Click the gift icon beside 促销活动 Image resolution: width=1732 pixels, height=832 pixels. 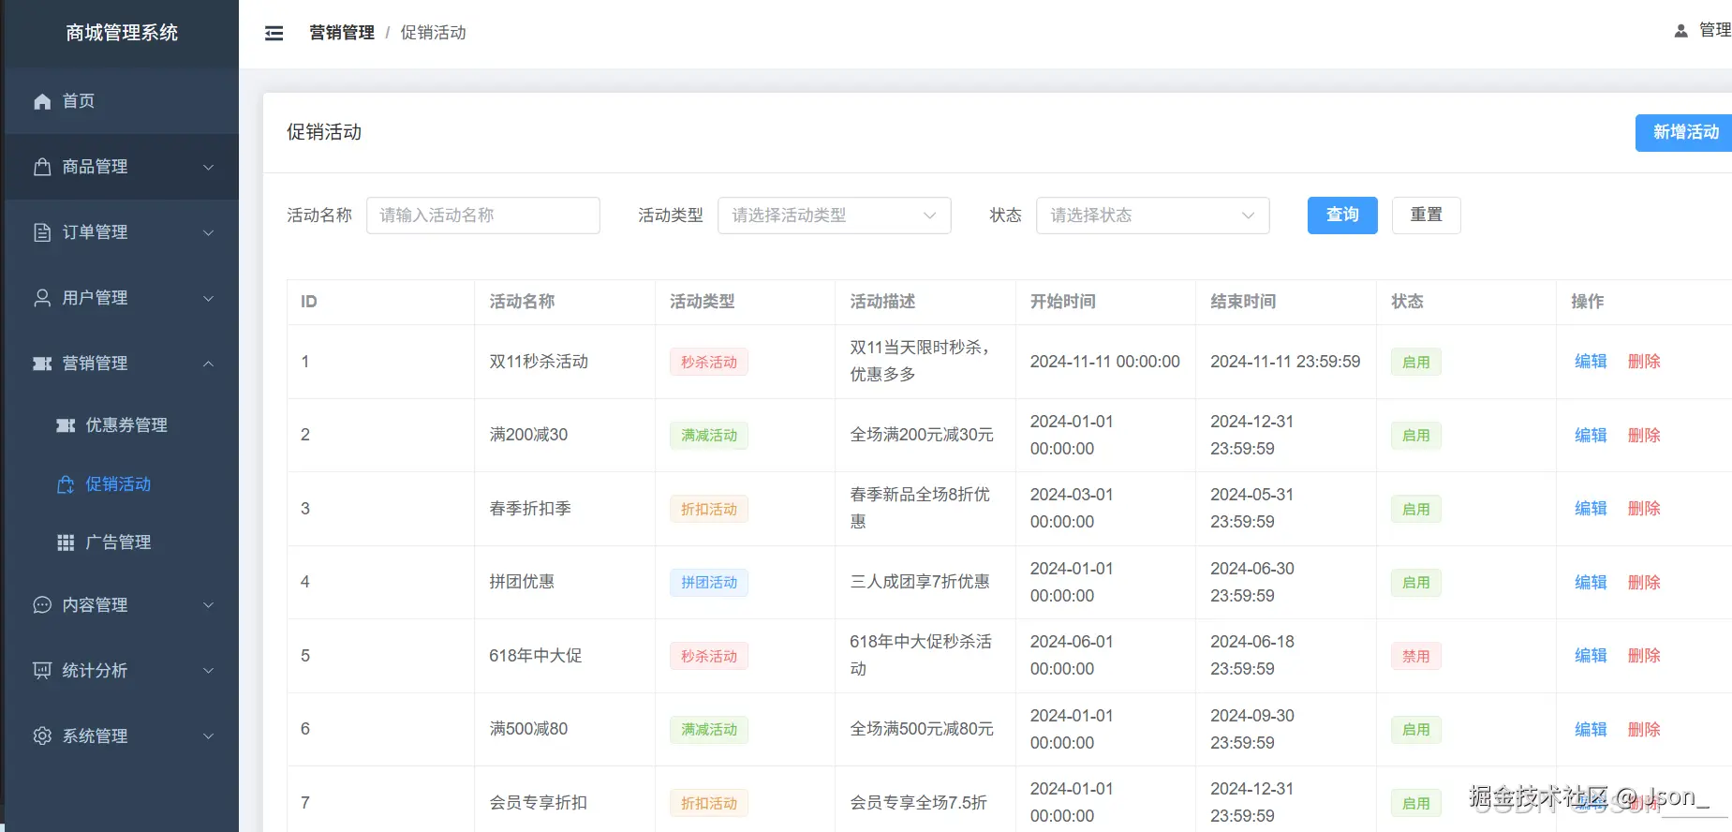pos(66,484)
